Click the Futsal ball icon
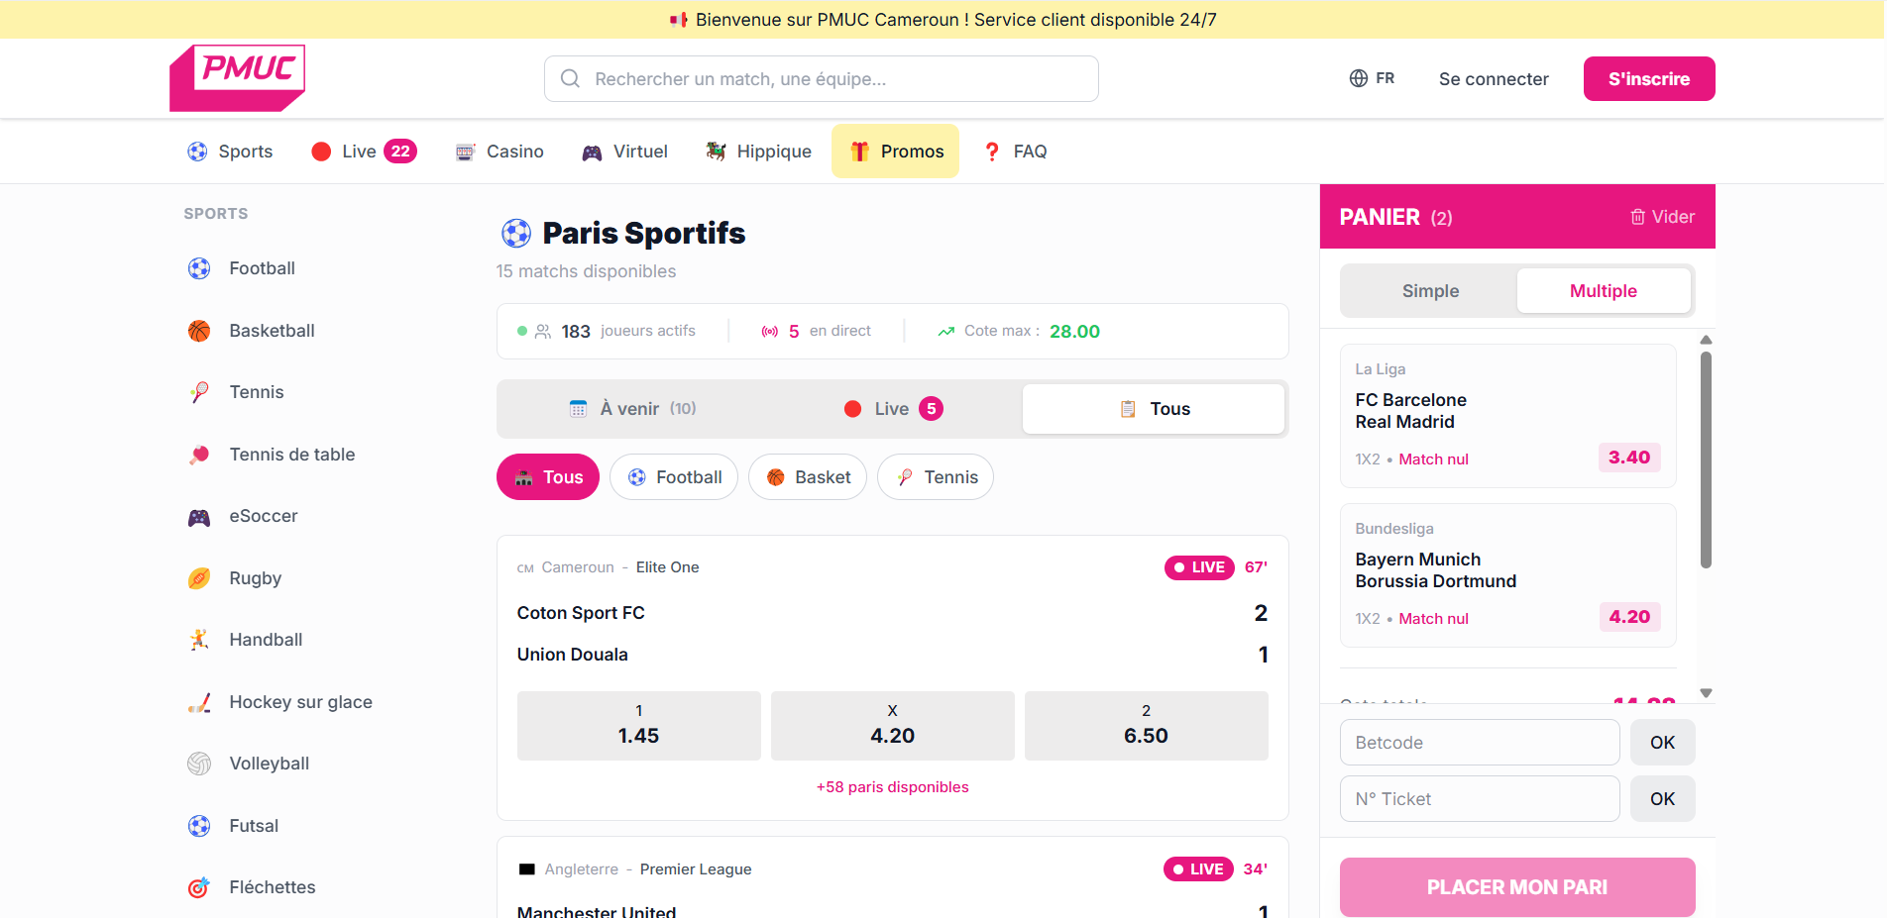 click(199, 826)
